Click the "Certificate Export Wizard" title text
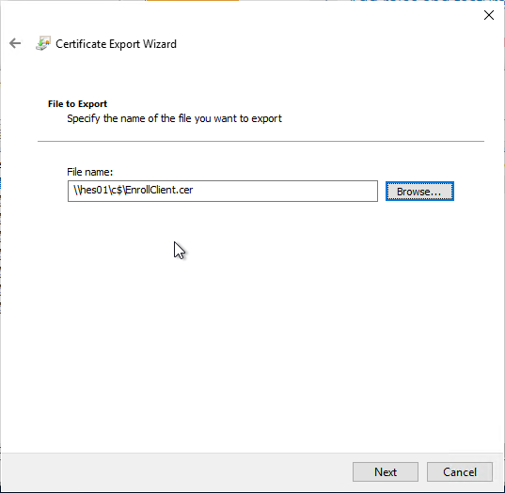This screenshot has width=505, height=493. click(x=116, y=44)
